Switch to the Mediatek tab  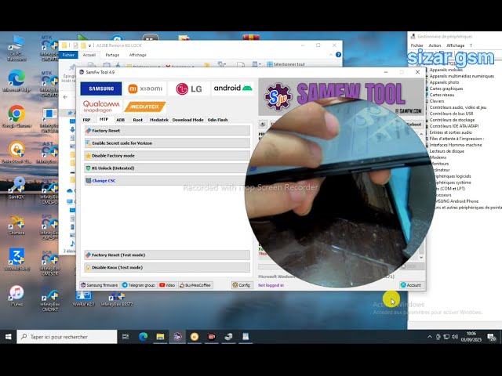point(158,120)
